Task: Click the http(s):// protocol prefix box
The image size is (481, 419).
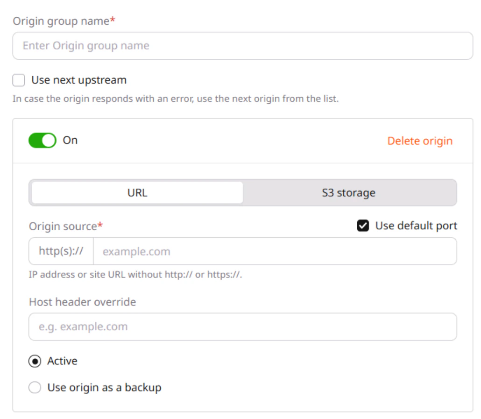Action: point(61,251)
